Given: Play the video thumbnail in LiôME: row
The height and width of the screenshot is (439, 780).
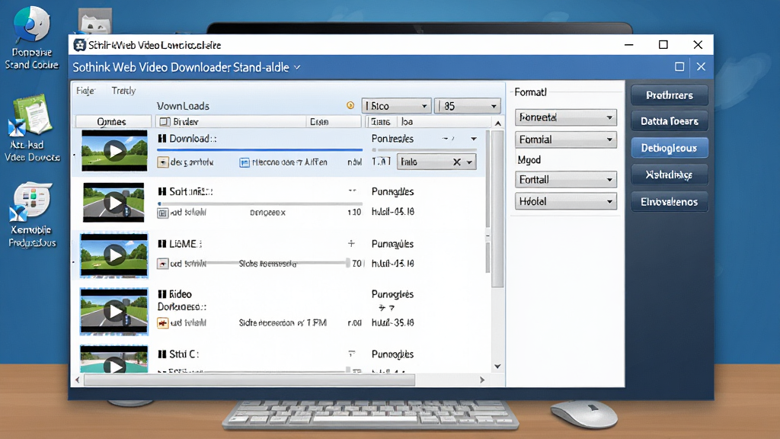Looking at the screenshot, I should [114, 255].
